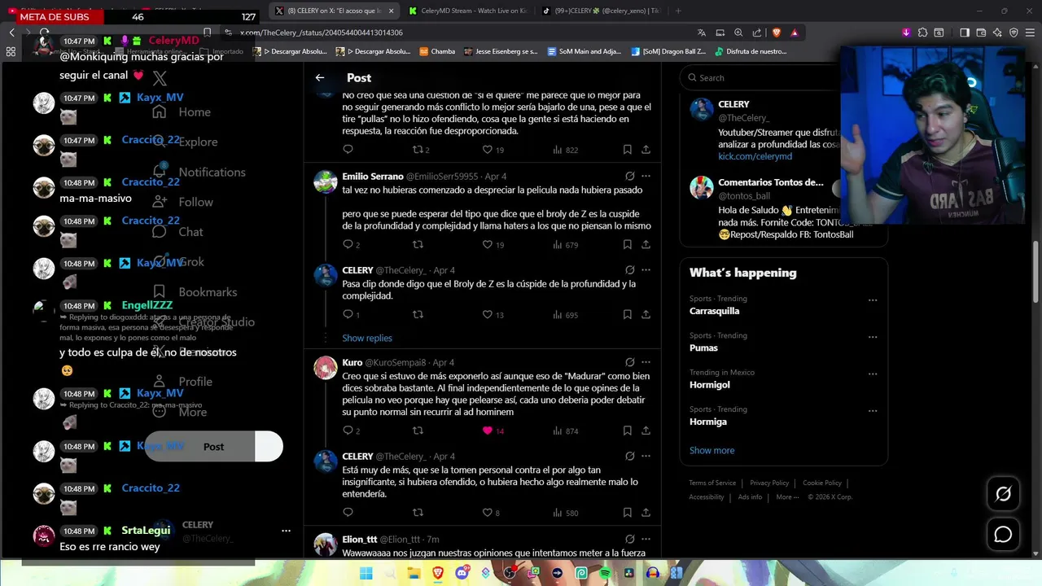Open account menu dots next to CELERY profile
The width and height of the screenshot is (1042, 586).
(286, 531)
